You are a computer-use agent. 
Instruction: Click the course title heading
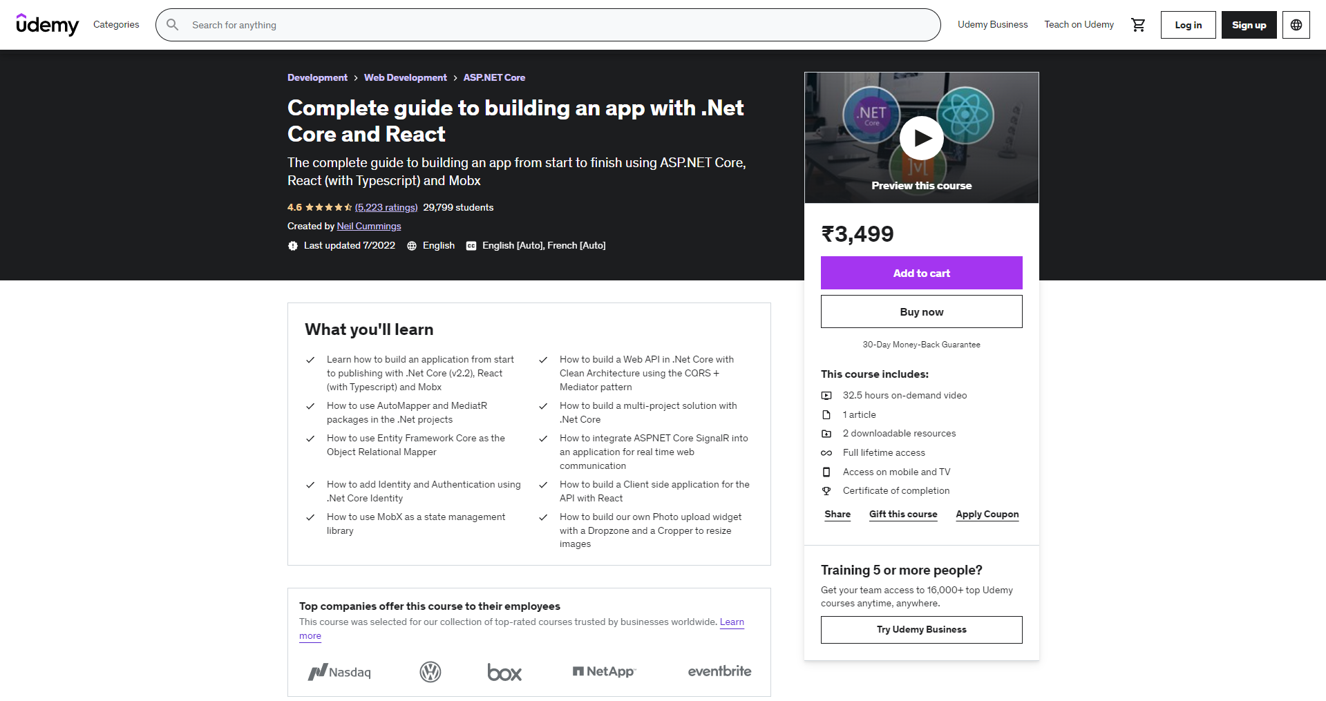(515, 121)
